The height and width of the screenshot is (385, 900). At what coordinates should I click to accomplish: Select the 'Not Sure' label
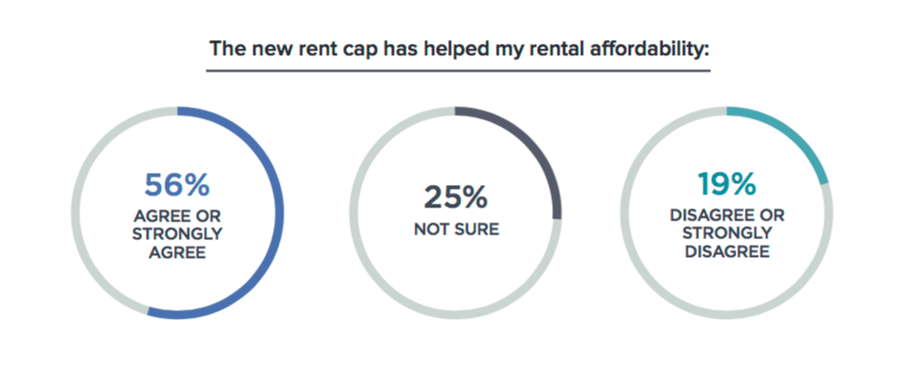coord(457,230)
